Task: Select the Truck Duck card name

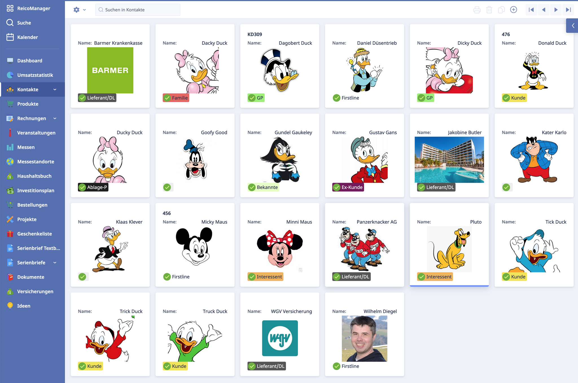Action: (215, 311)
